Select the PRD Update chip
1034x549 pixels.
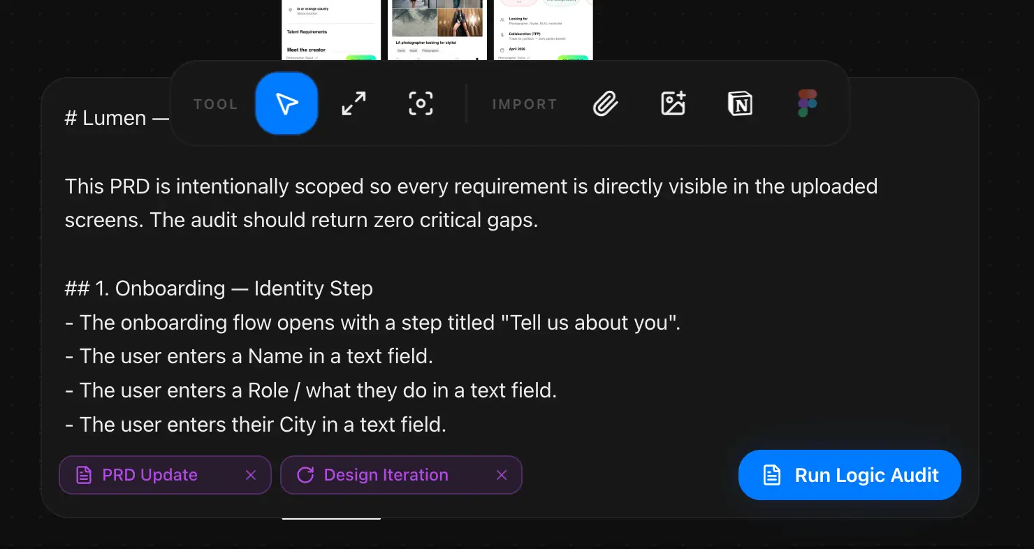click(165, 475)
